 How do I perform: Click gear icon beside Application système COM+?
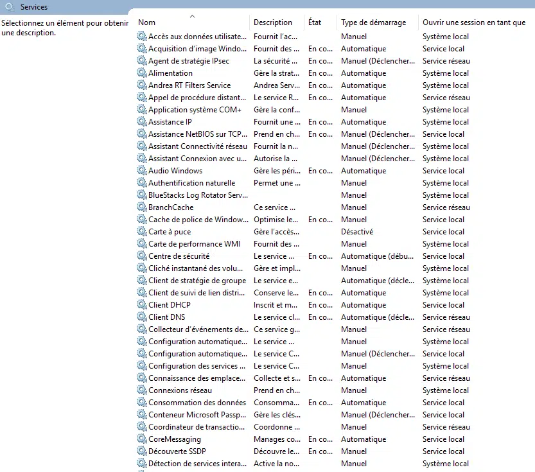[x=141, y=109]
